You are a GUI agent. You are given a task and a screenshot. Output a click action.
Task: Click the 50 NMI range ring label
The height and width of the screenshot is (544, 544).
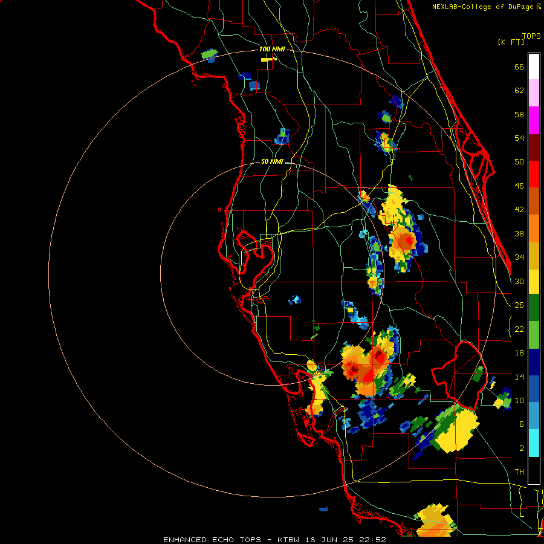click(271, 161)
